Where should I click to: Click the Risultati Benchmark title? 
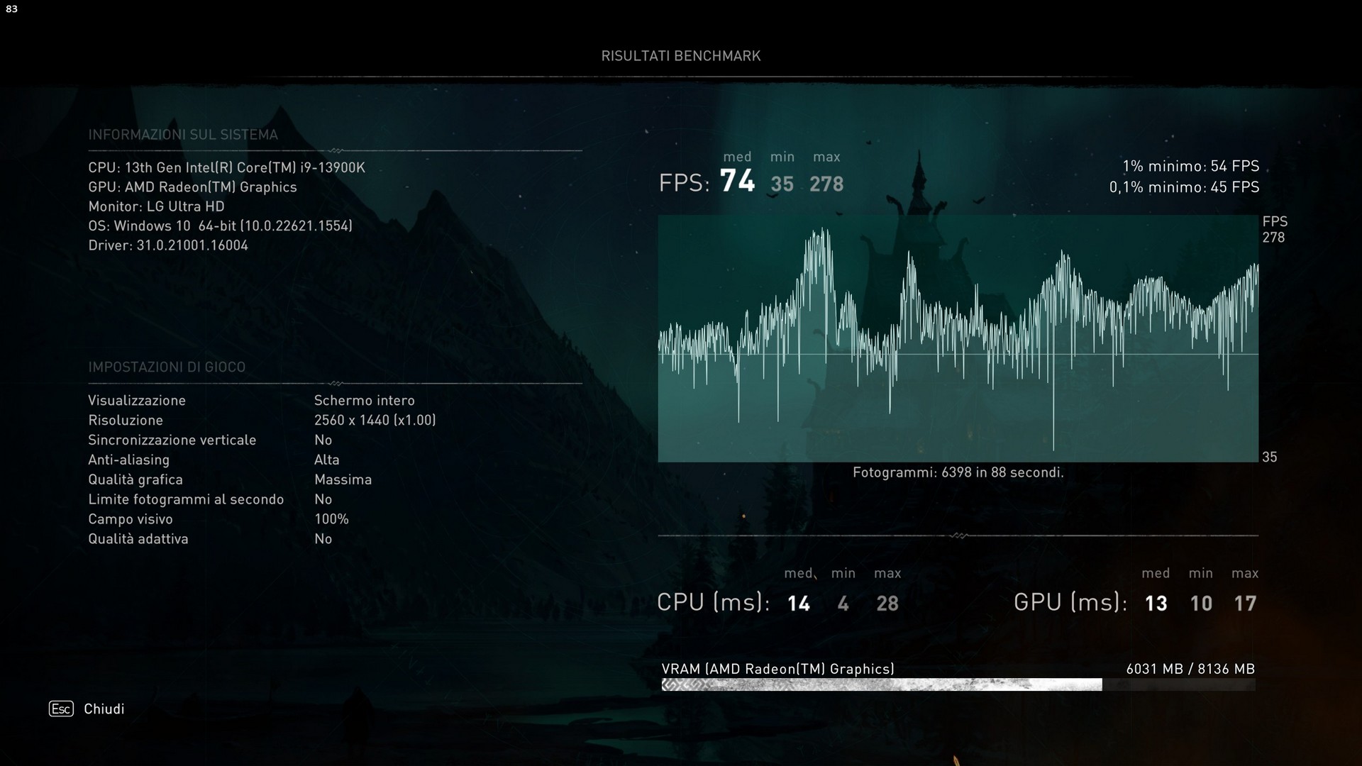pos(680,56)
